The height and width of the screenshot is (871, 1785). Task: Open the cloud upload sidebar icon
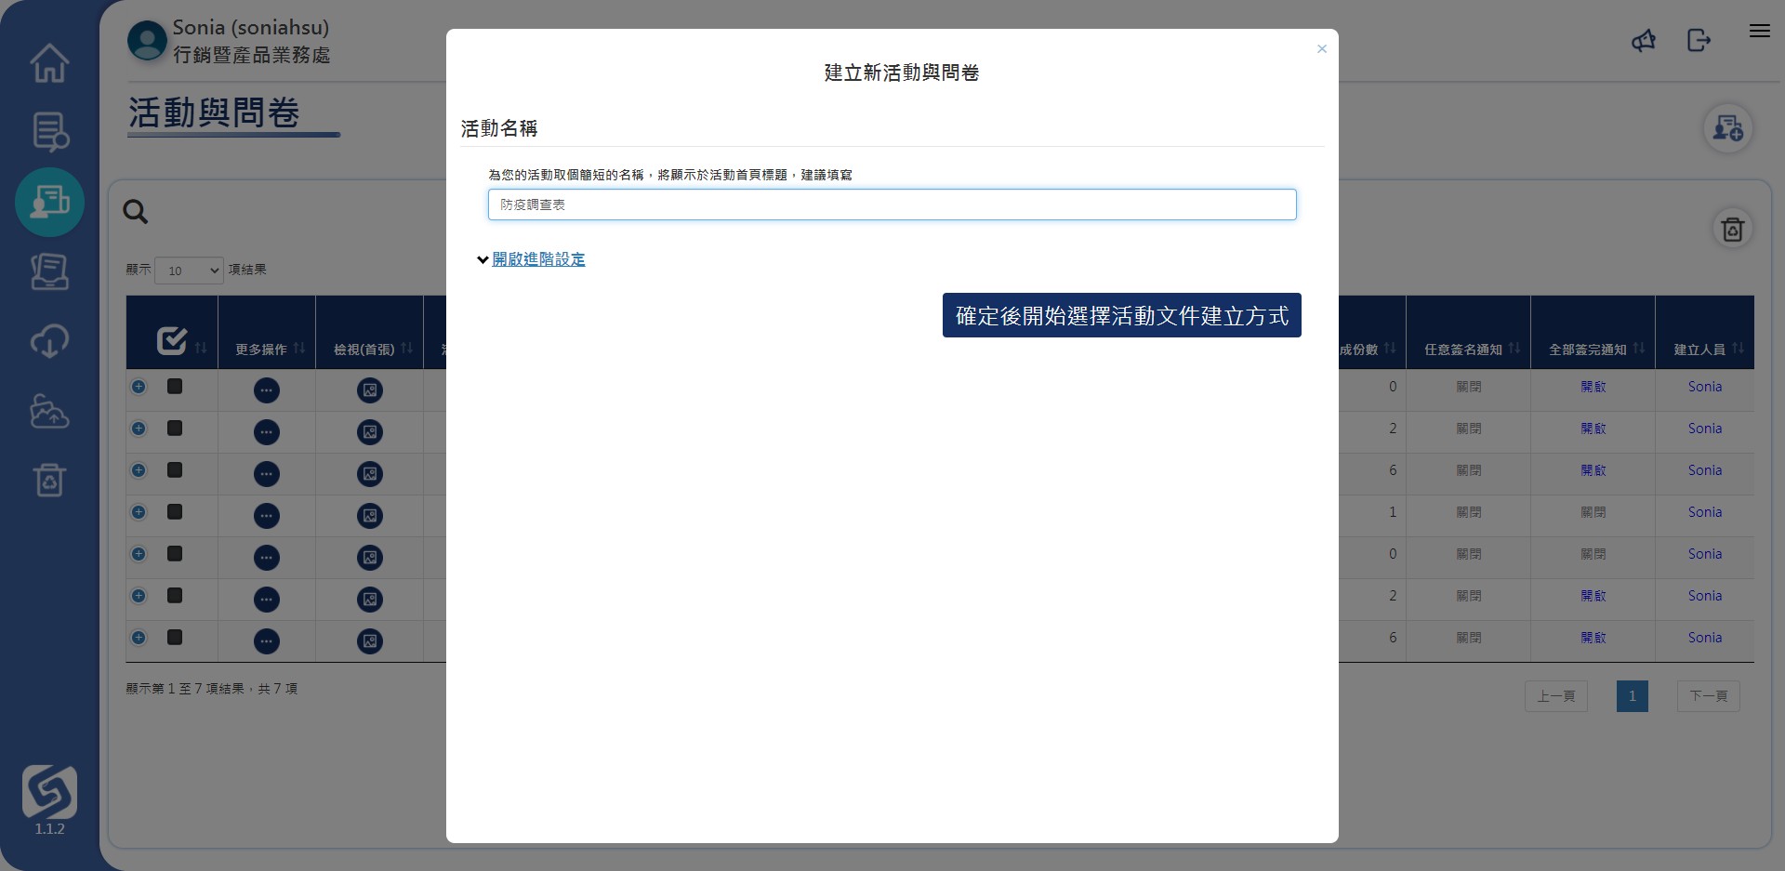click(x=49, y=411)
